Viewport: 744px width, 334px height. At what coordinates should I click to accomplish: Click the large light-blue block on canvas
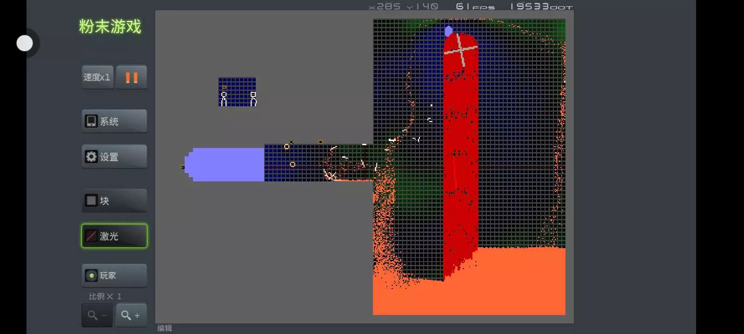pyautogui.click(x=227, y=165)
